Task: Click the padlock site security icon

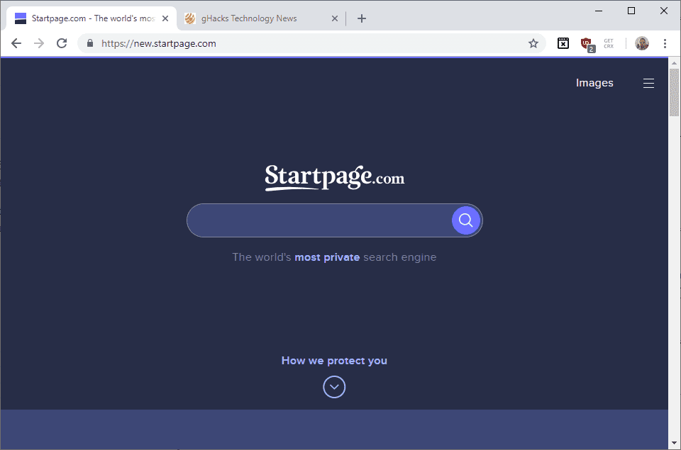Action: [x=90, y=43]
